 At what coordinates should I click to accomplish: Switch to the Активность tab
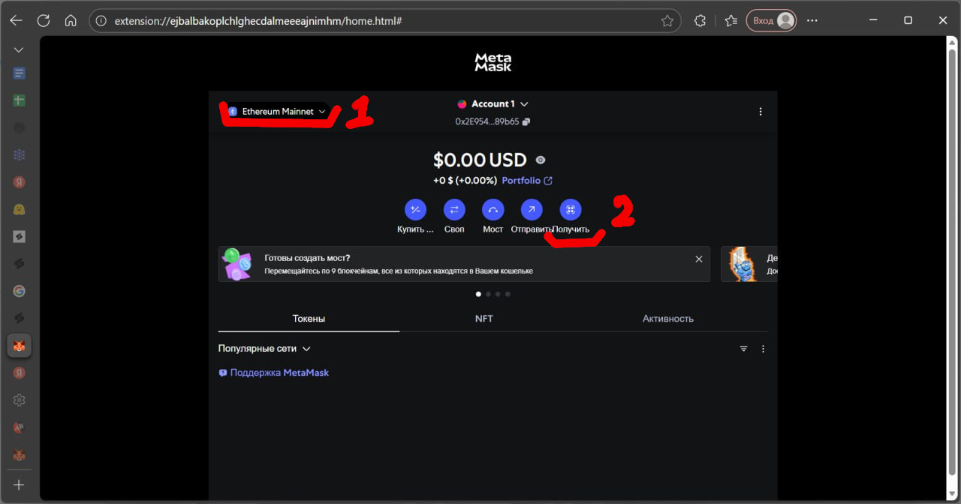(x=667, y=318)
